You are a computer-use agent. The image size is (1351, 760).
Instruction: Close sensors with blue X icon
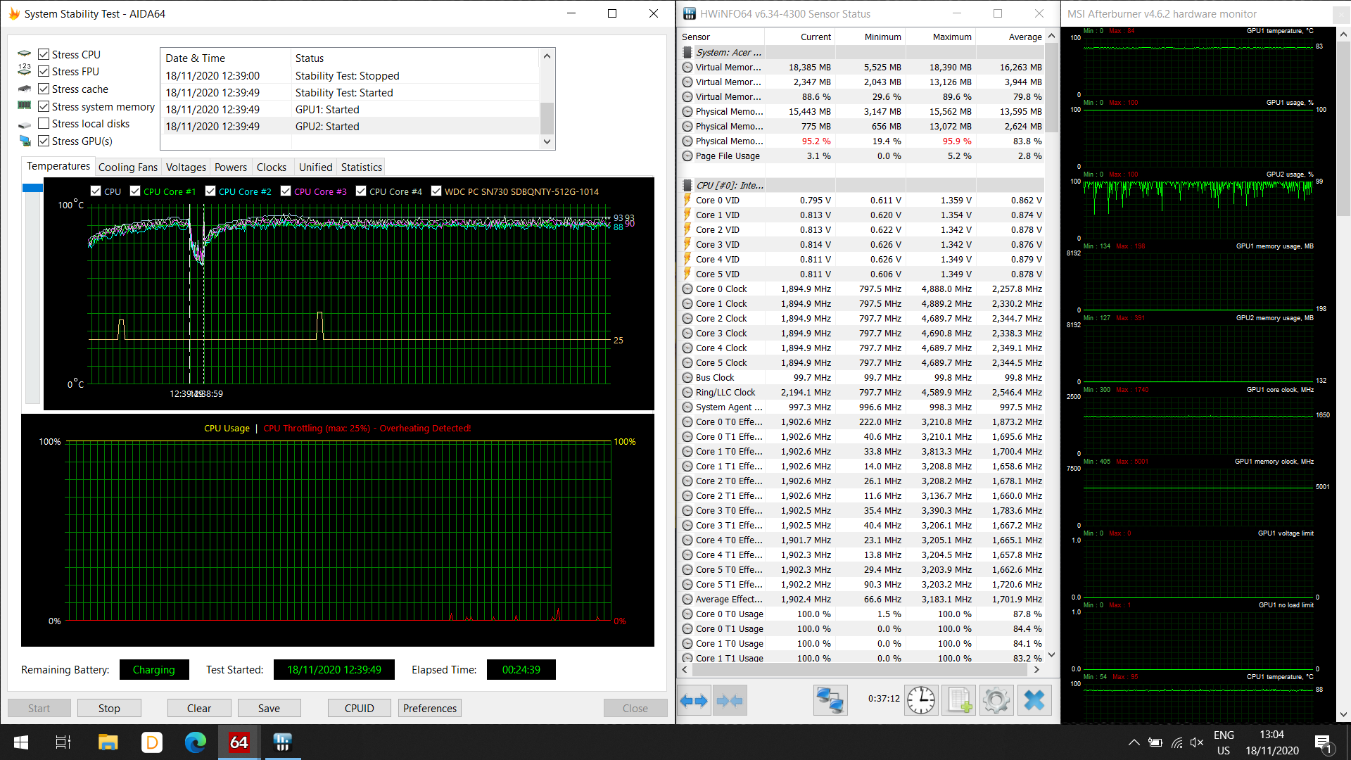[x=1034, y=701]
